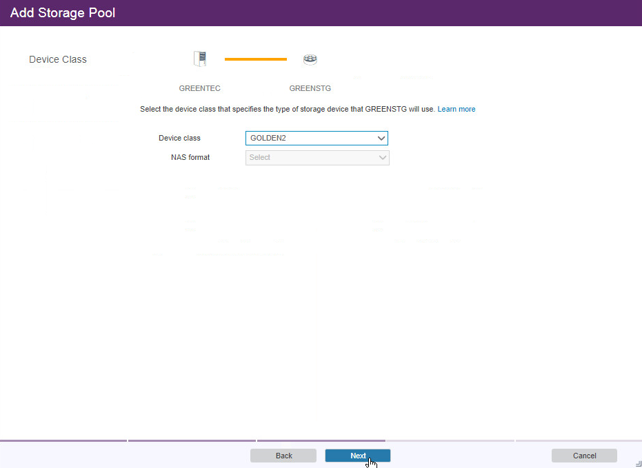Click the GREENSTG storage pool icon
Screen dimensions: 642x468
pyautogui.click(x=310, y=59)
